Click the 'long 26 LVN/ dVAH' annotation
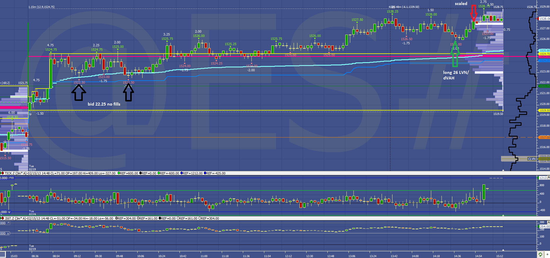Screen dimensions: 550x258 [x=456, y=75]
